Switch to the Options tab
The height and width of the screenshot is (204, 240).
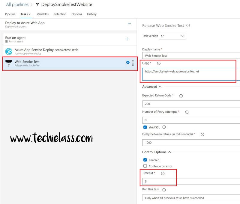coord(77,14)
